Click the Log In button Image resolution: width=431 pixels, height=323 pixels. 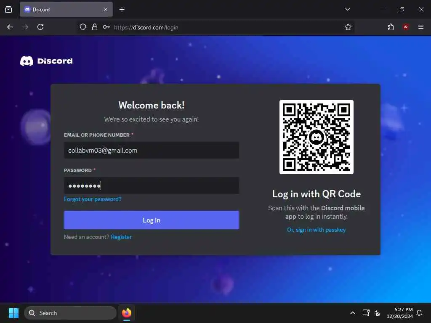[x=152, y=220]
